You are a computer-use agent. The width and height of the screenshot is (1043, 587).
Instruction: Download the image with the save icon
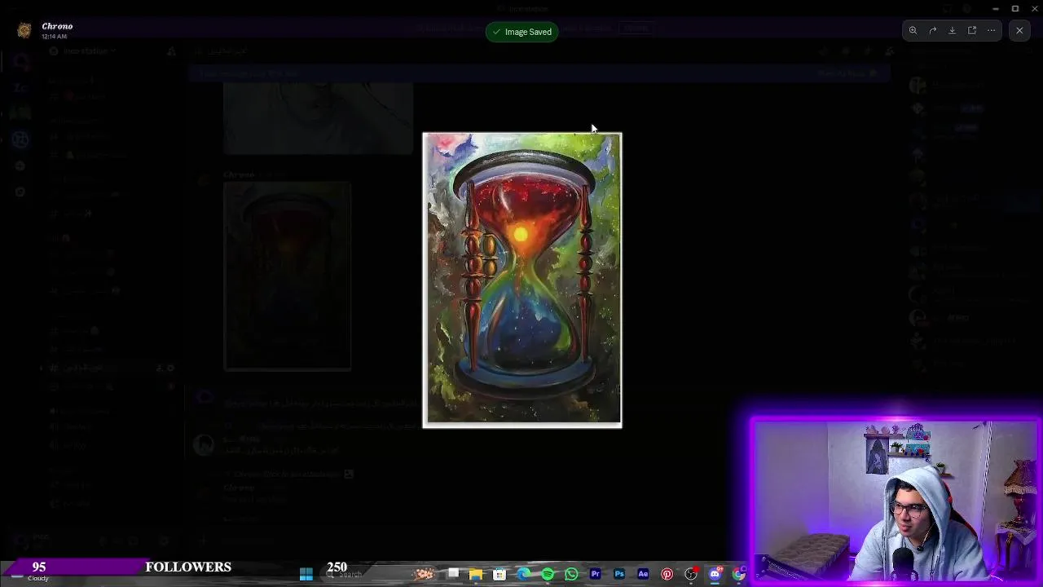pos(953,31)
